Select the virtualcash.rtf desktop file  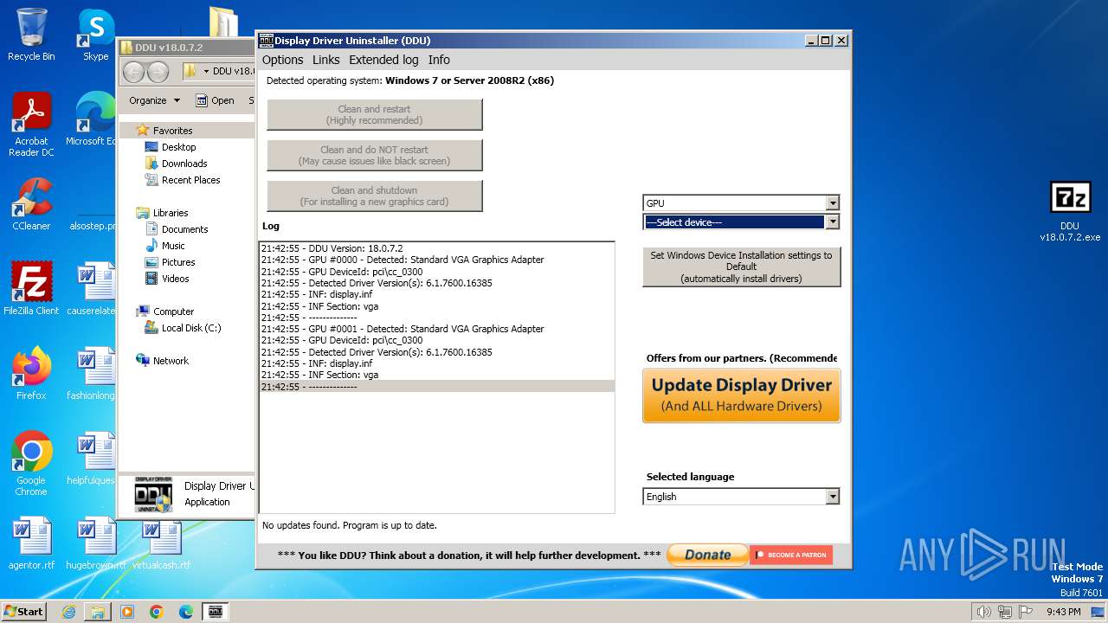[x=161, y=543]
